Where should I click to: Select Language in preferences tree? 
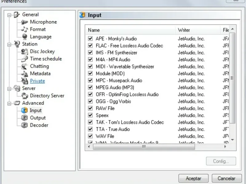coord(41,37)
